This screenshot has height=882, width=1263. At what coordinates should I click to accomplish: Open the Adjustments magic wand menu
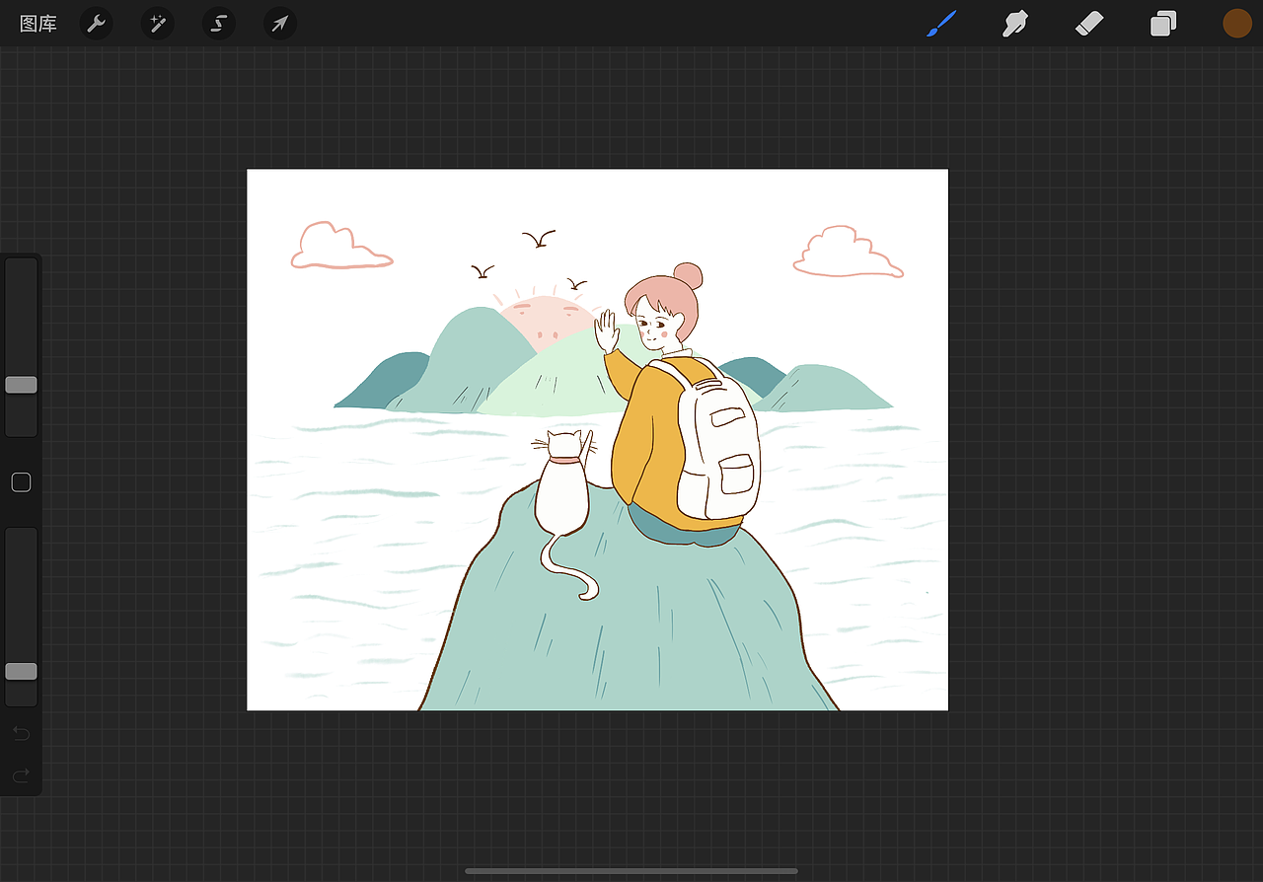point(157,23)
